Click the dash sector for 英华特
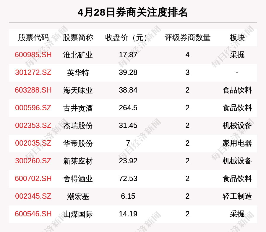Screen dimensions: 266x232 pyautogui.click(x=237, y=73)
